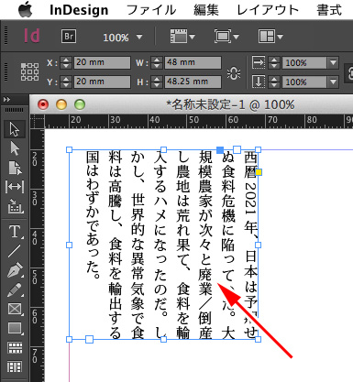The image size is (353, 382).
Task: Open the ファイル menu
Action: click(151, 10)
